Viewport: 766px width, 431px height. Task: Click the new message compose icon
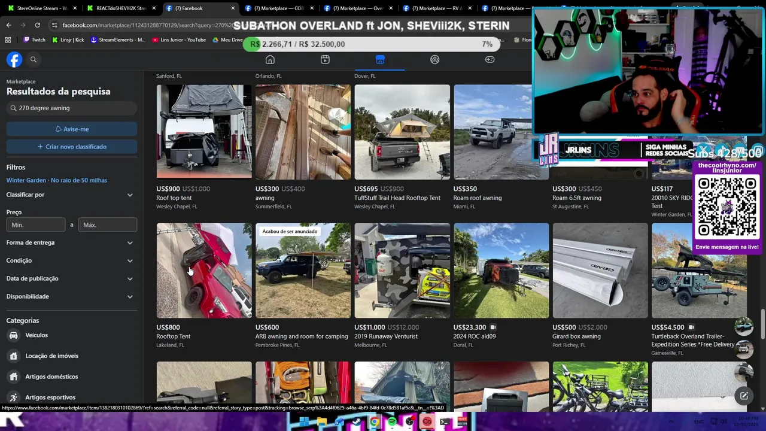744,396
